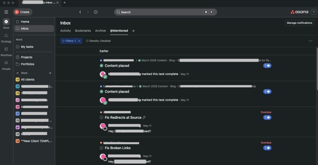
Task: Clear the filter with the X
Action: click(79, 41)
